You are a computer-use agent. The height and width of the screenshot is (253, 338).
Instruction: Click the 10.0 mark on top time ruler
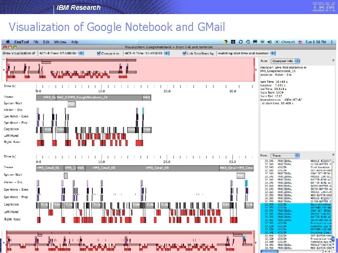(101, 91)
